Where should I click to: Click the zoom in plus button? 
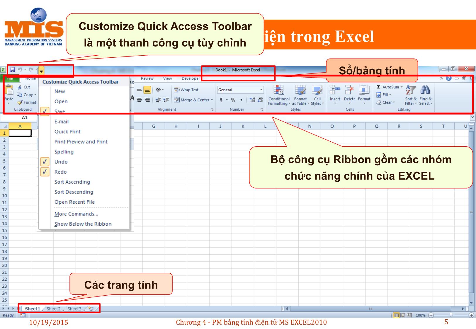(x=471, y=315)
